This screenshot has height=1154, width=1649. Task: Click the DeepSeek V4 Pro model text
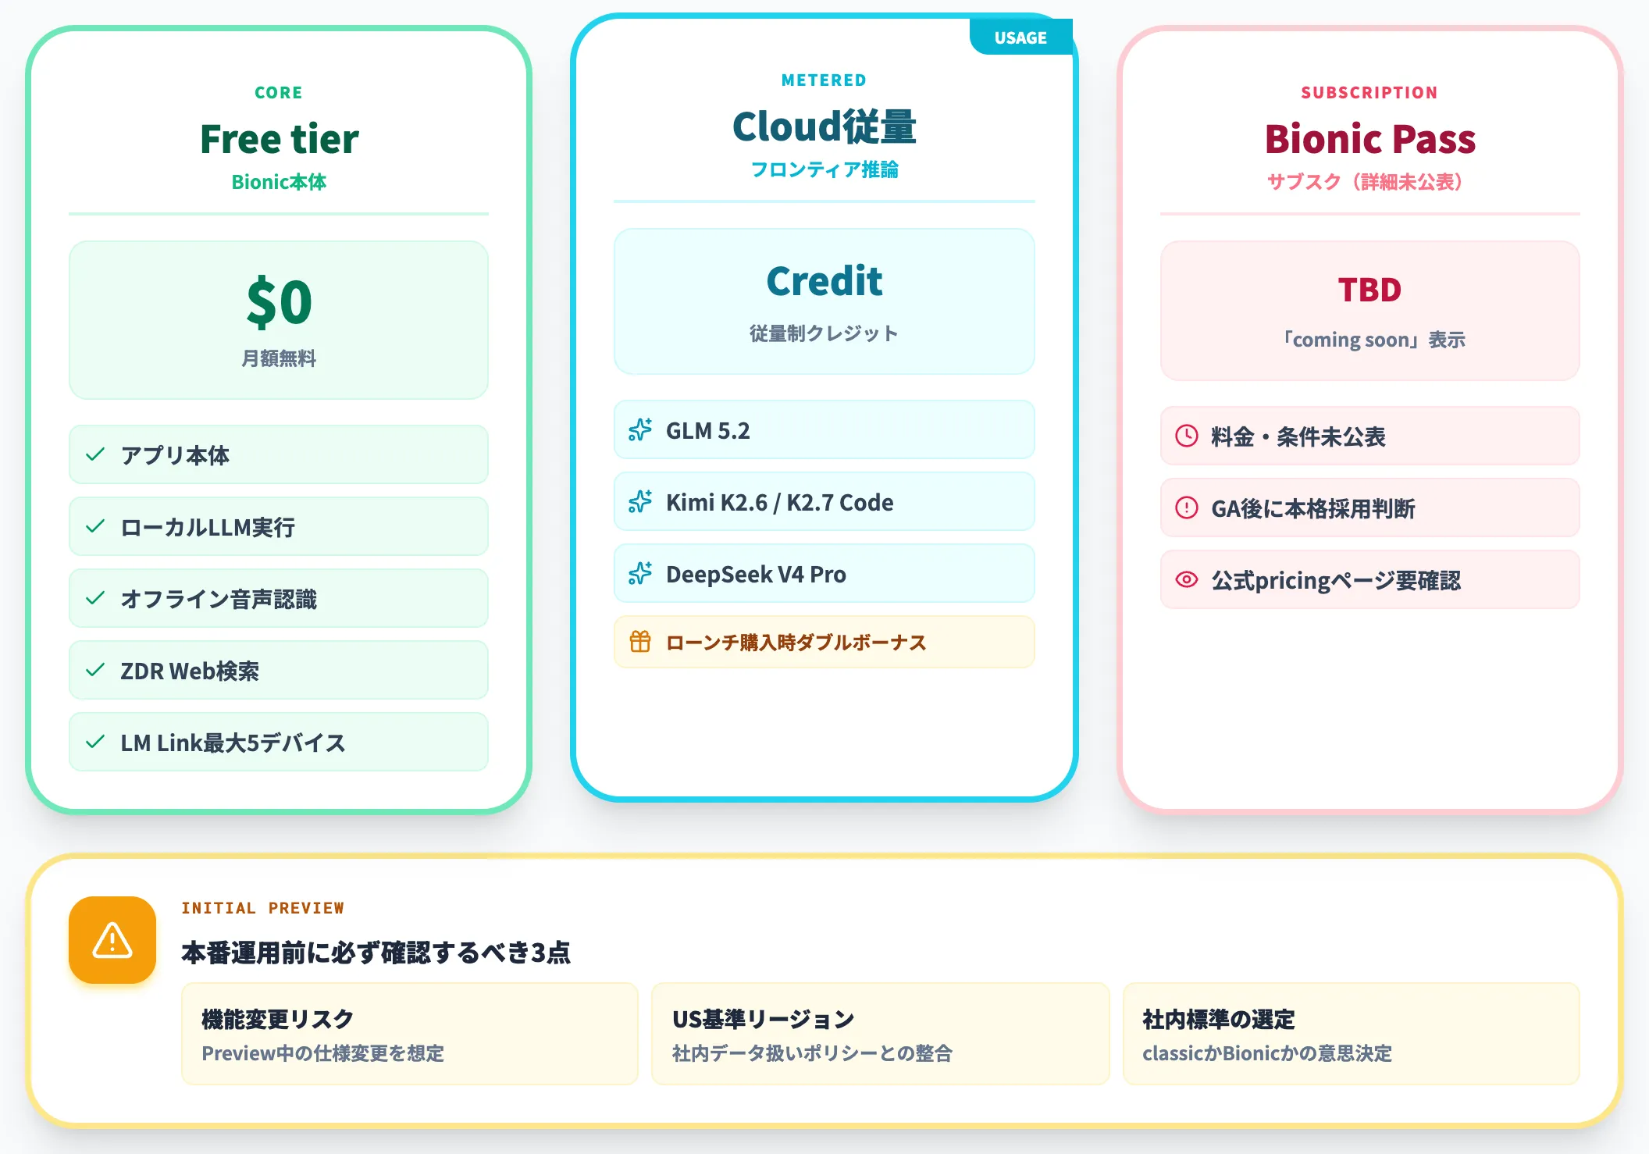point(756,574)
